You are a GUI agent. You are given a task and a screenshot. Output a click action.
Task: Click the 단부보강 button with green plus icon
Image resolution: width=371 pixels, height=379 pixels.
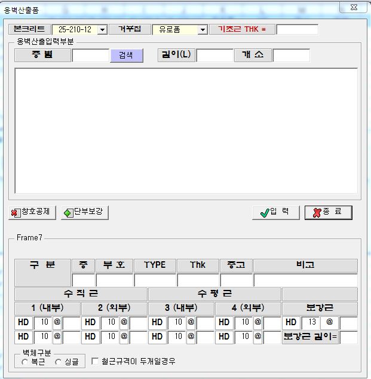(85, 212)
